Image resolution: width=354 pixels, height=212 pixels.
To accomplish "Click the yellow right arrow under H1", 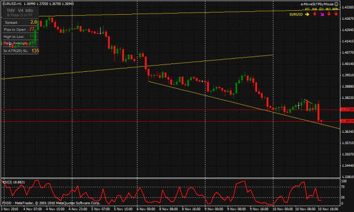I will point(307,15).
